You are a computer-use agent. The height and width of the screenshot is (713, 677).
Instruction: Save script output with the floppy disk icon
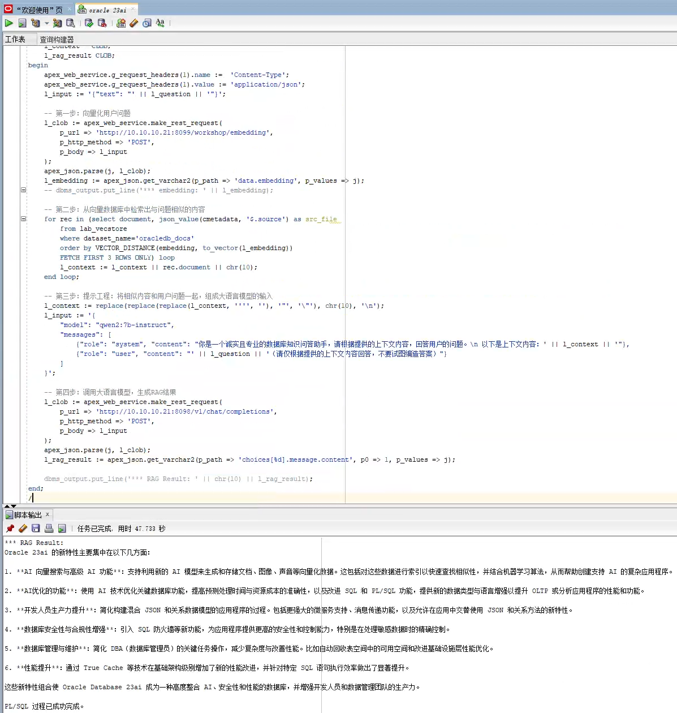(x=36, y=528)
